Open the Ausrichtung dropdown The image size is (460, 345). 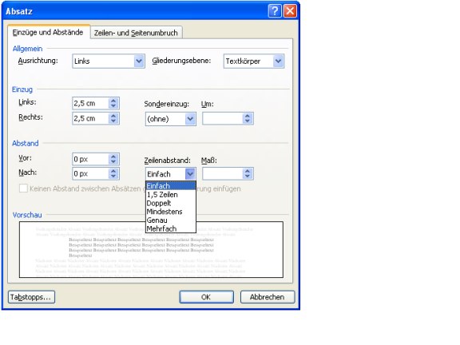(139, 61)
